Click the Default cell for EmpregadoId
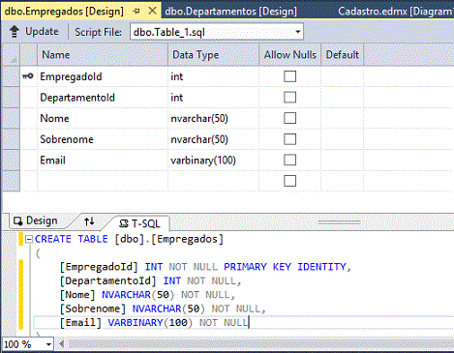This screenshot has width=454, height=353. point(343,76)
